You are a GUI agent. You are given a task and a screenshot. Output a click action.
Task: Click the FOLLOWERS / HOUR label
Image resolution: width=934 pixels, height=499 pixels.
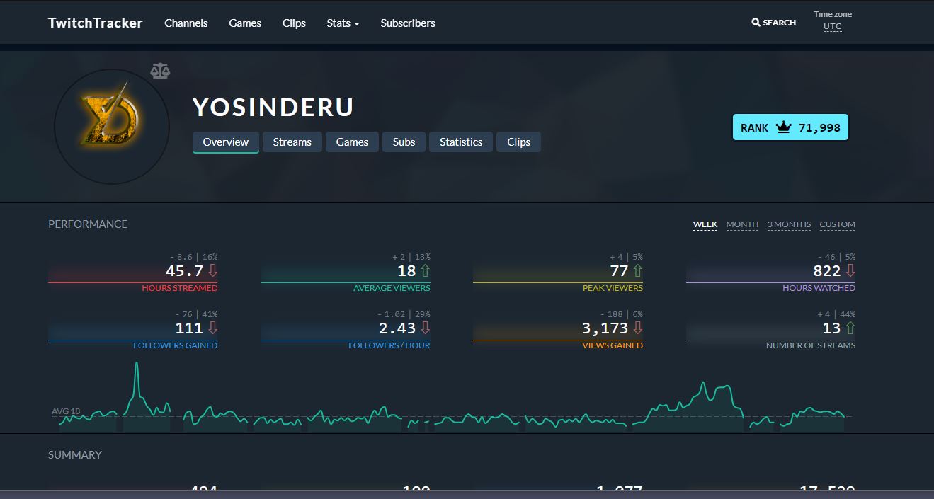click(x=389, y=345)
